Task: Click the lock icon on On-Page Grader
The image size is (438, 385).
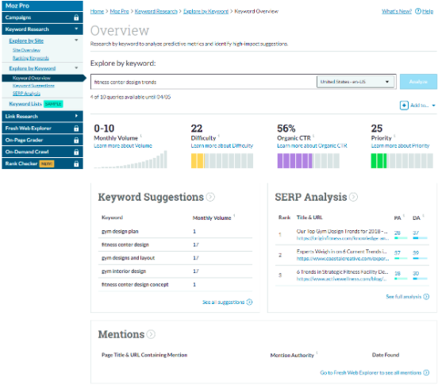Action: [76, 141]
